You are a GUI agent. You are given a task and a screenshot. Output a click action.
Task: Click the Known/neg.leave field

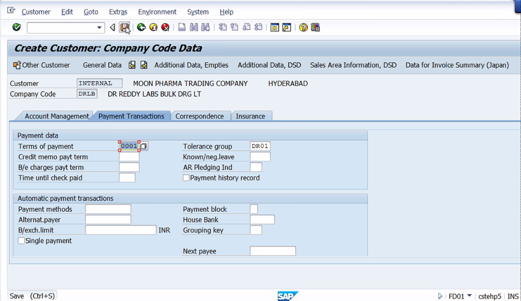[260, 157]
